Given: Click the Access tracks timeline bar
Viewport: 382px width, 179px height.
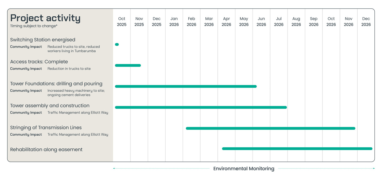Looking at the screenshot, I should (128, 65).
